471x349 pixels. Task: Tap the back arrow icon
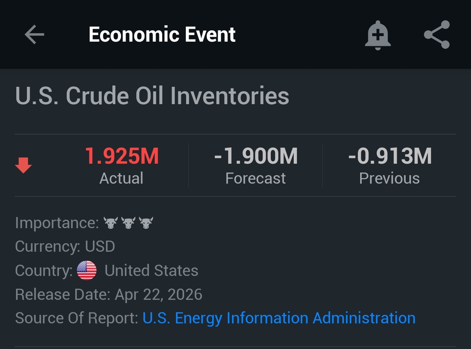pos(34,35)
